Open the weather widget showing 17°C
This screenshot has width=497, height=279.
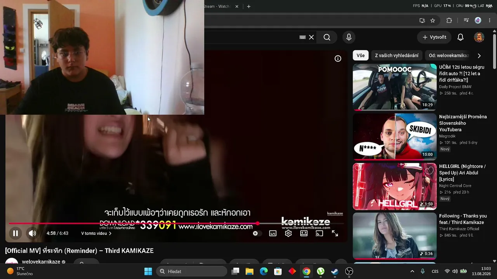[x=20, y=271]
